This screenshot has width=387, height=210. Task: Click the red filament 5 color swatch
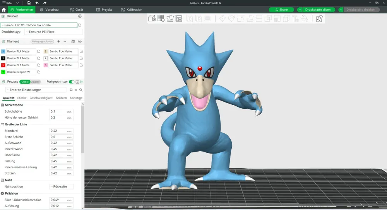3,65
